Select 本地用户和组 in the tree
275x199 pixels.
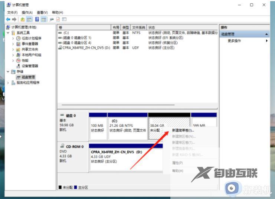click(32, 55)
